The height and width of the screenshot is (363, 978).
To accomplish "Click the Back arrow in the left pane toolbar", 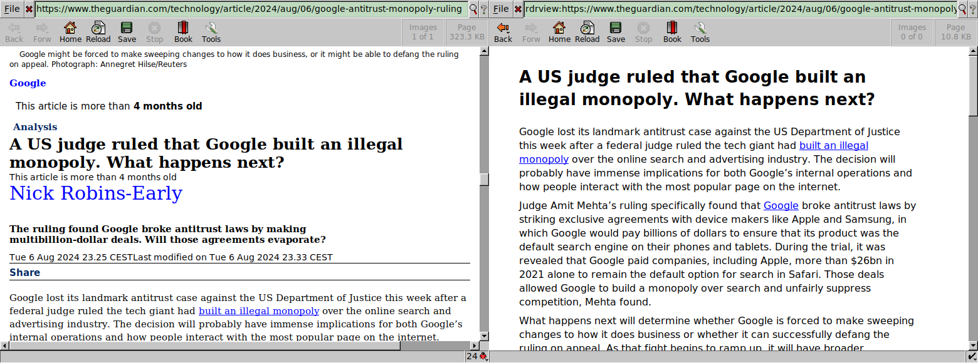I will tap(14, 33).
